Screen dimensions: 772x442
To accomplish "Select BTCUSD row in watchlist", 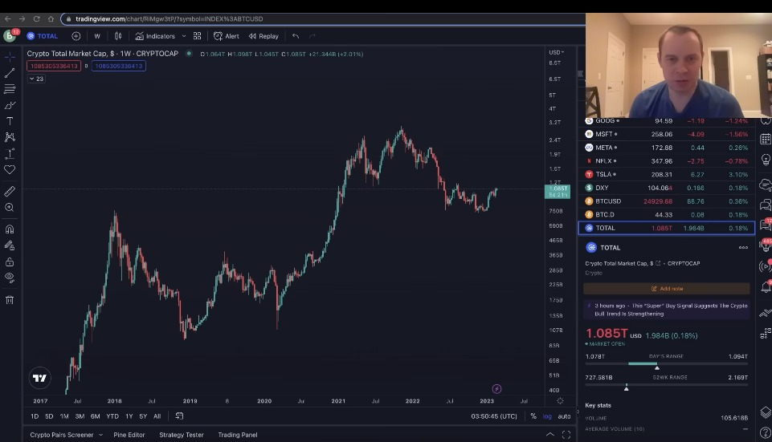I will (667, 201).
